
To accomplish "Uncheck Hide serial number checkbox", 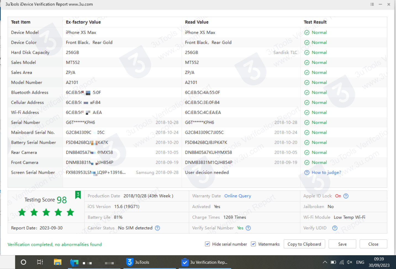I will coord(207,244).
